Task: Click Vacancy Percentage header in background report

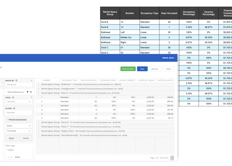Action: [208, 13]
